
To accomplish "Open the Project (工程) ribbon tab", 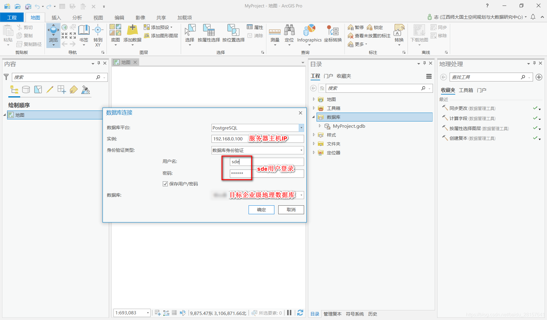I will [x=12, y=17].
